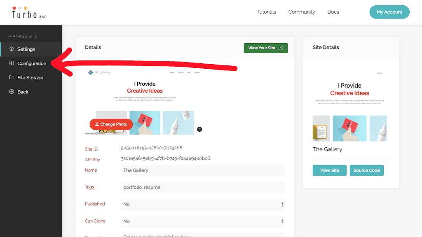Click the site description input field
422x237 pixels.
[x=203, y=235]
